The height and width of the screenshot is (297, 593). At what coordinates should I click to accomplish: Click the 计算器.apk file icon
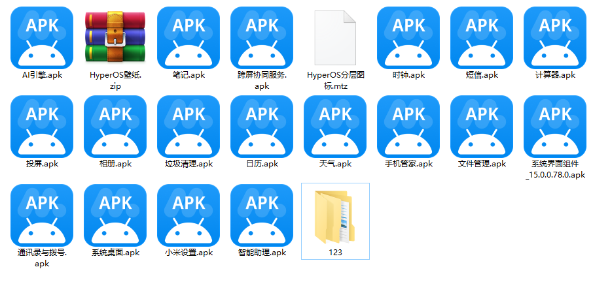[555, 37]
